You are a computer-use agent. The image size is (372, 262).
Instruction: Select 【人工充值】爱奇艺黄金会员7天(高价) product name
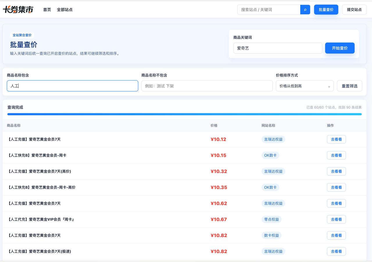point(39,171)
